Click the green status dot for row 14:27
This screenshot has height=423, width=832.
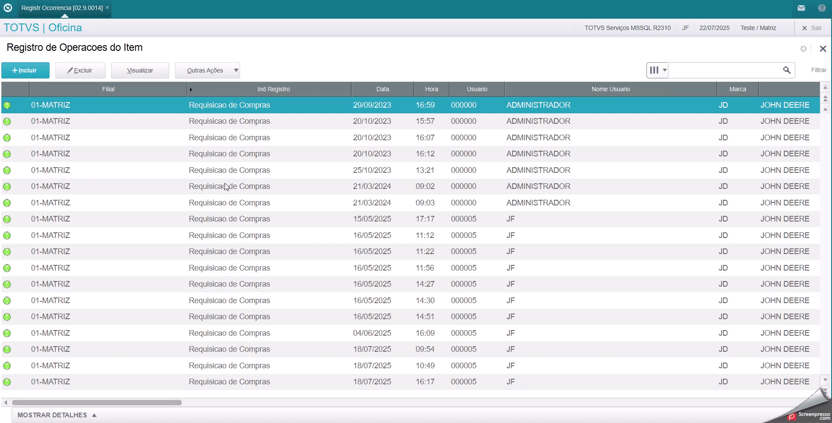tap(7, 284)
